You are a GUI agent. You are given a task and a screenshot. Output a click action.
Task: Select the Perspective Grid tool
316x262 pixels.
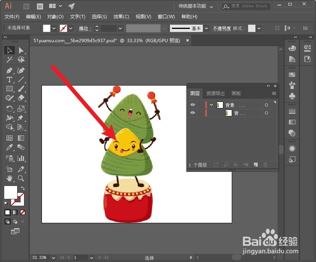[21, 127]
